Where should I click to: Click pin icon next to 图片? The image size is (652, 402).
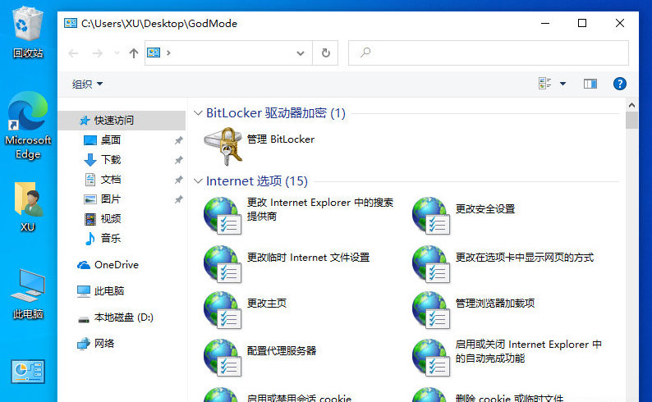pyautogui.click(x=179, y=199)
